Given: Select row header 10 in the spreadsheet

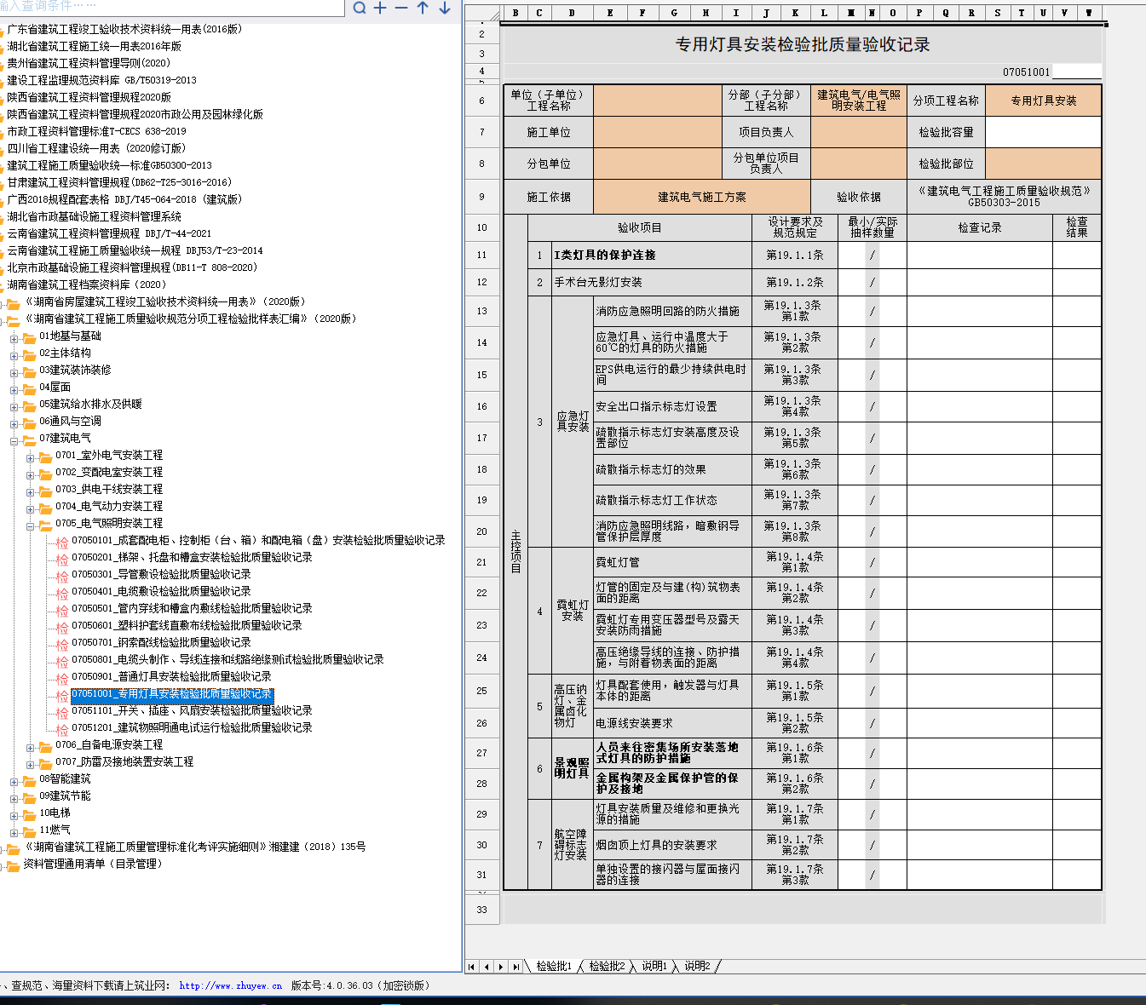Looking at the screenshot, I should (x=482, y=227).
